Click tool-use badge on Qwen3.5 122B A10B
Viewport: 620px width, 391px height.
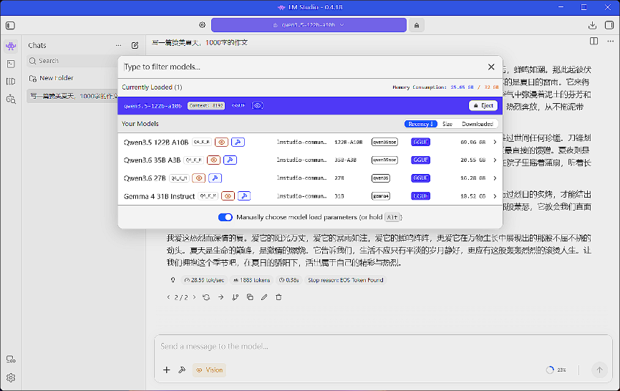click(x=238, y=142)
